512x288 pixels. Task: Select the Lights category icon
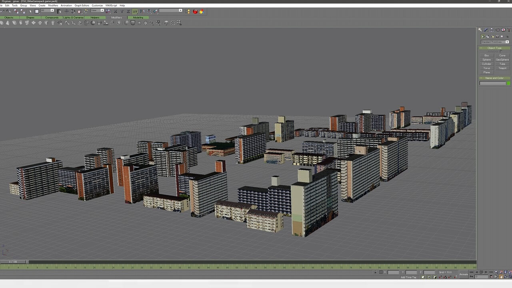492,36
